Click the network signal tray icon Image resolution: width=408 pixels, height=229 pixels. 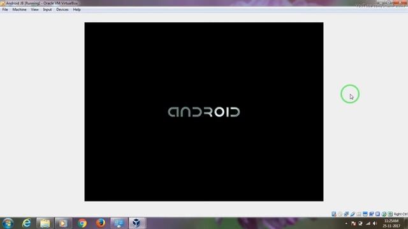point(368,223)
